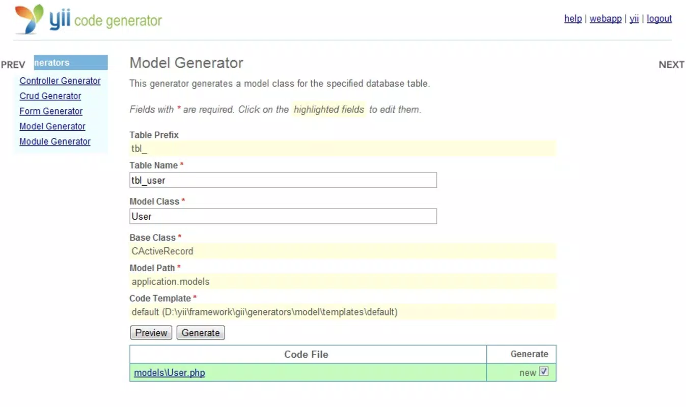686x407 pixels.
Task: Click the logout link
Action: pyautogui.click(x=660, y=19)
